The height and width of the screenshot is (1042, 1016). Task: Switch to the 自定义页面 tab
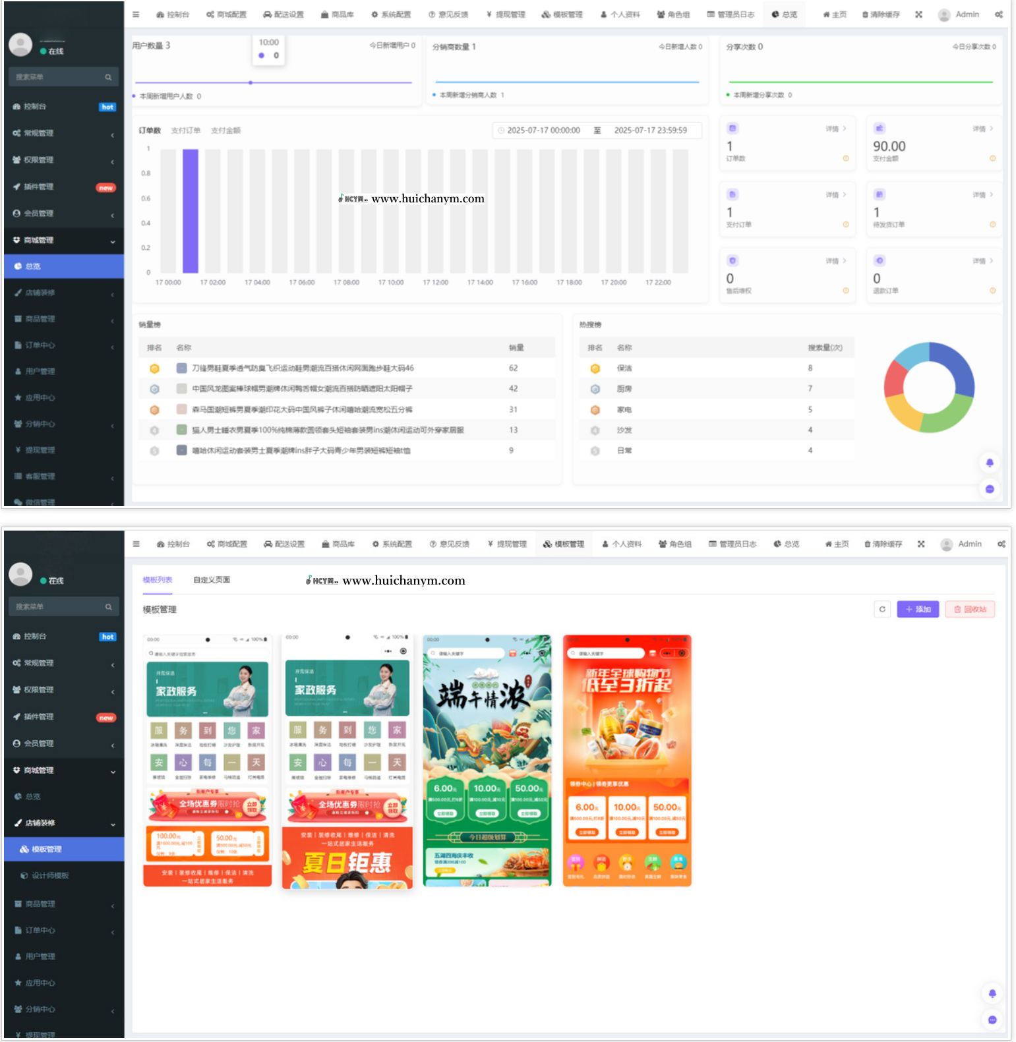[x=212, y=580]
